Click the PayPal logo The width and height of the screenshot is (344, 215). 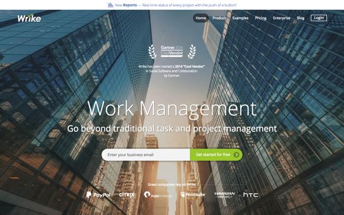(x=98, y=195)
